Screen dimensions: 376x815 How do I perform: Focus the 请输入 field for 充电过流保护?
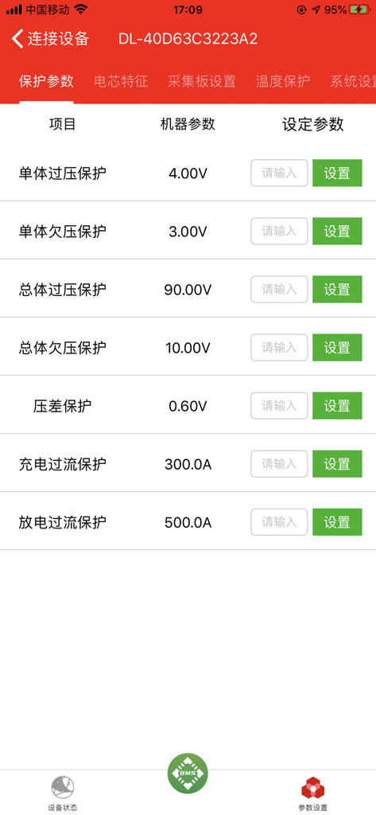tap(279, 464)
